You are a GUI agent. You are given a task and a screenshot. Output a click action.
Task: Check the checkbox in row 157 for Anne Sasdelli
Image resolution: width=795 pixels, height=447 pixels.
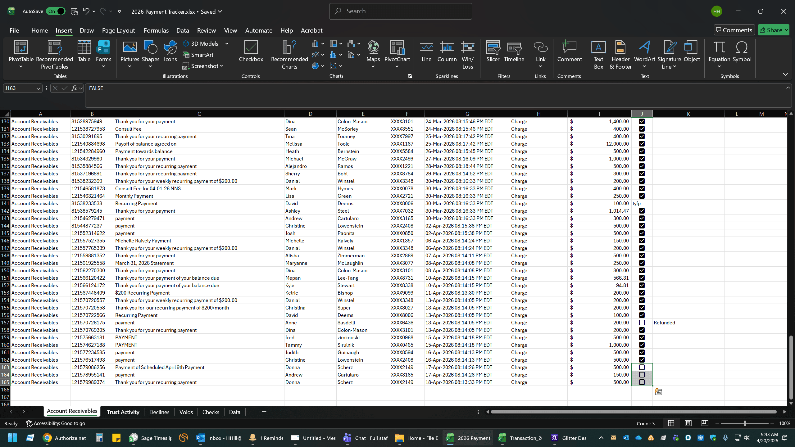[642, 323]
